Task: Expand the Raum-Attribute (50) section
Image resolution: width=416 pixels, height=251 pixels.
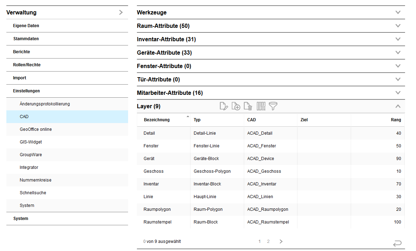Action: (398, 26)
